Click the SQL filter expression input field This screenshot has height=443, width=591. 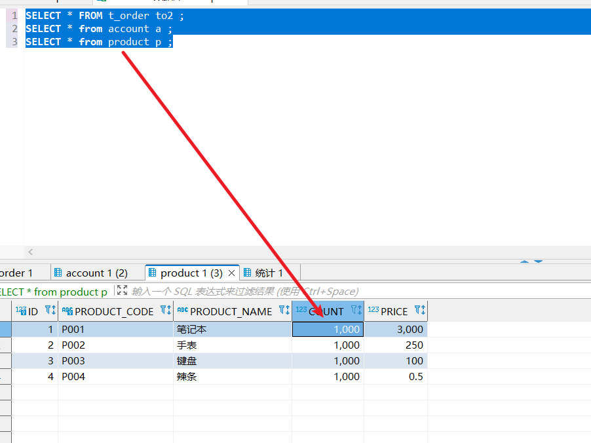(328, 292)
